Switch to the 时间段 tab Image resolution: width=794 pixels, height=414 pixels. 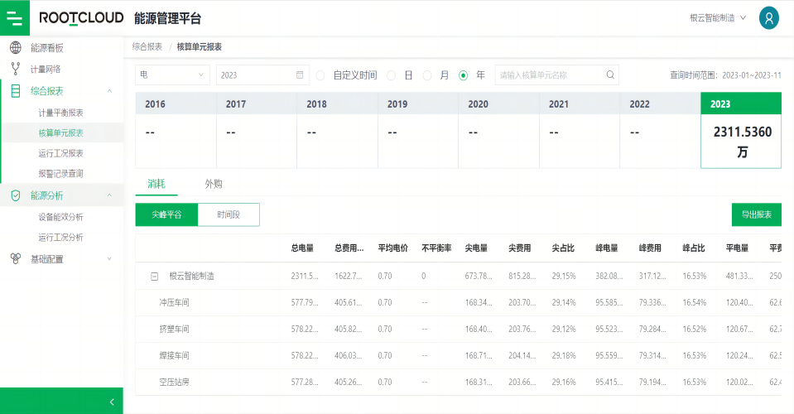click(x=229, y=214)
